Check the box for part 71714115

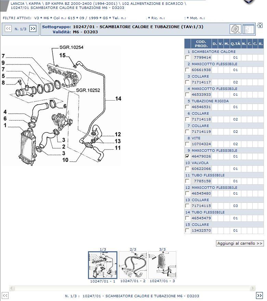click(187, 206)
